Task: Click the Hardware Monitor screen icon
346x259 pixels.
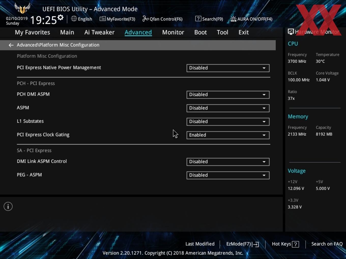Action: pyautogui.click(x=291, y=31)
